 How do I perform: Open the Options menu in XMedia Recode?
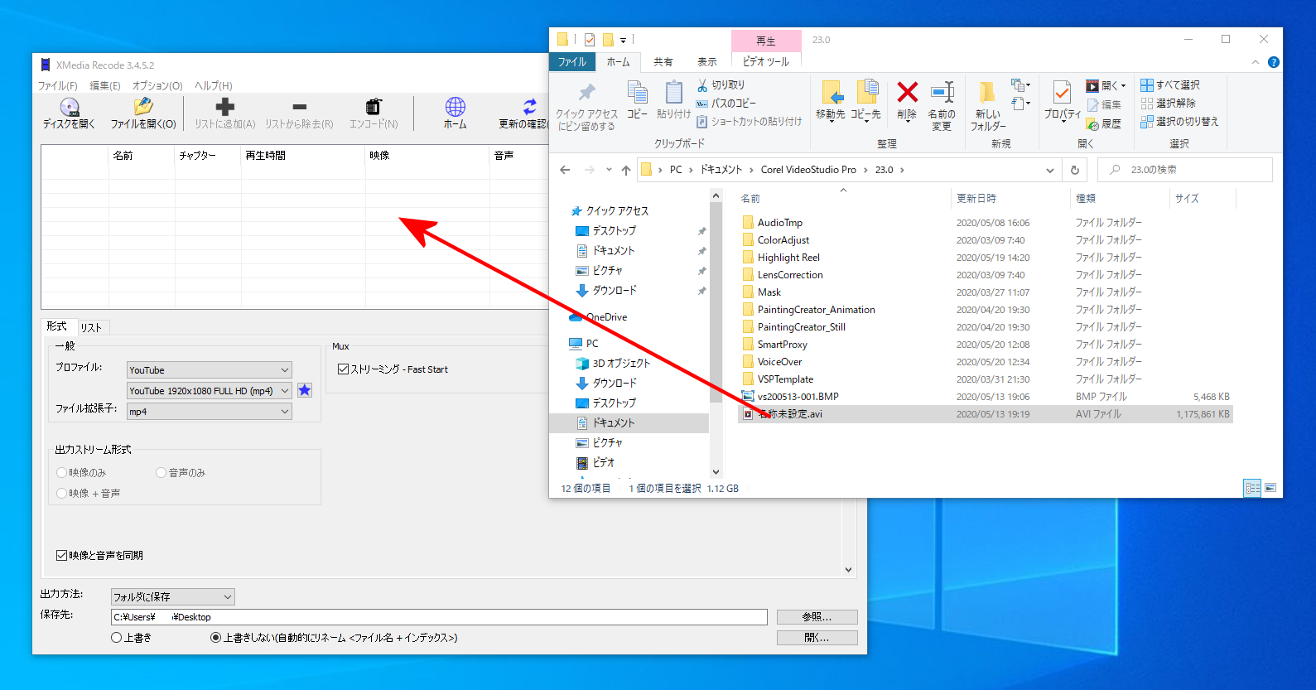point(157,86)
